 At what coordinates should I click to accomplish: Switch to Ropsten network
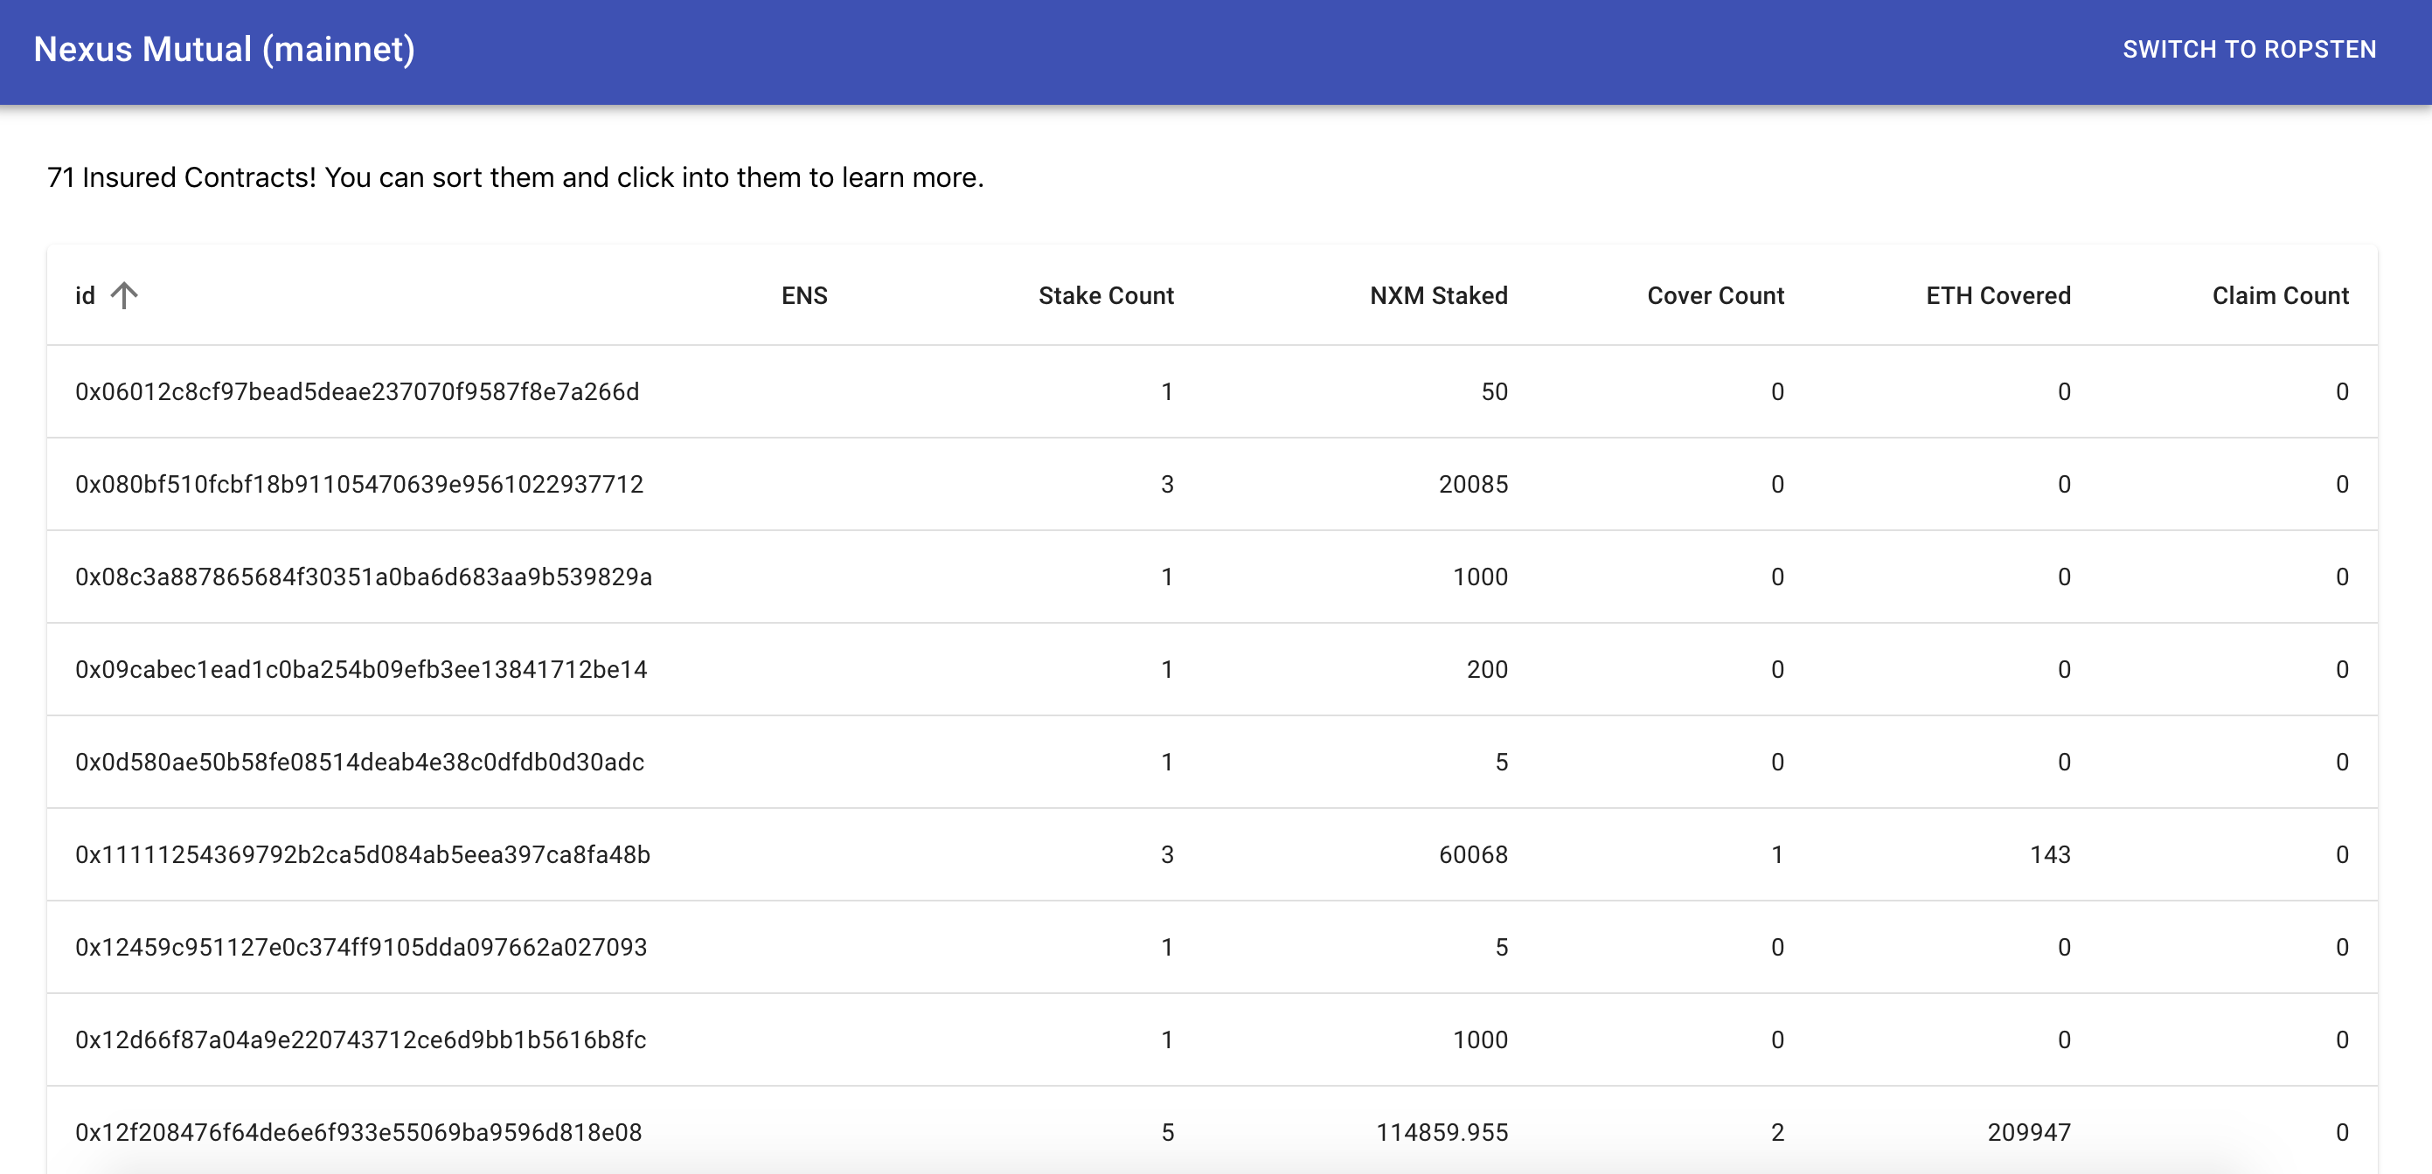click(2248, 49)
